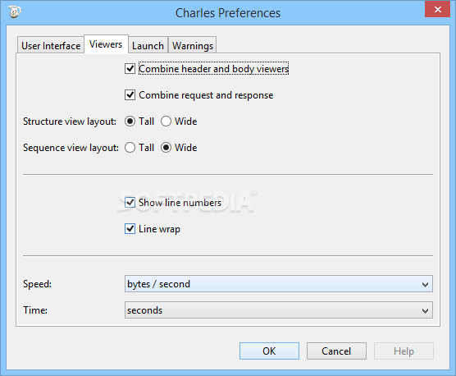Switch to the User Interface tab
Viewport: 456px width, 376px height.
pyautogui.click(x=51, y=45)
